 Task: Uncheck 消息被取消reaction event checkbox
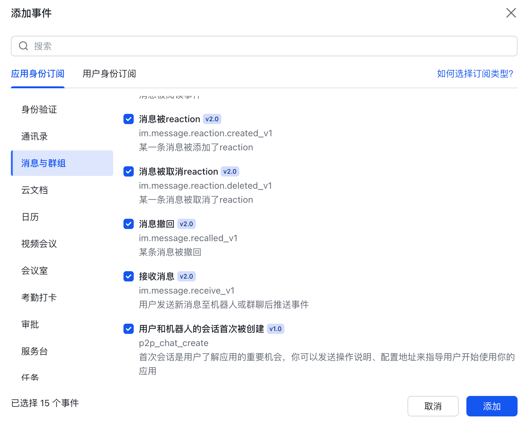129,172
